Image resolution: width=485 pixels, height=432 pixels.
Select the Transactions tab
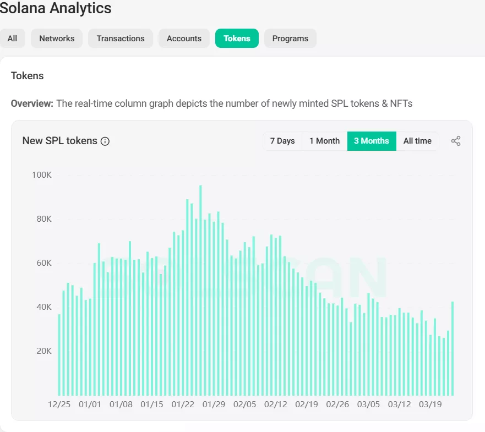[121, 39]
